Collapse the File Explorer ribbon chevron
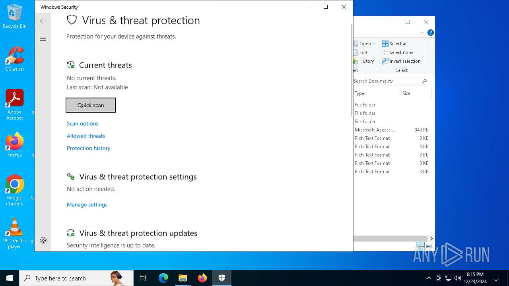The height and width of the screenshot is (286, 509). (x=422, y=33)
